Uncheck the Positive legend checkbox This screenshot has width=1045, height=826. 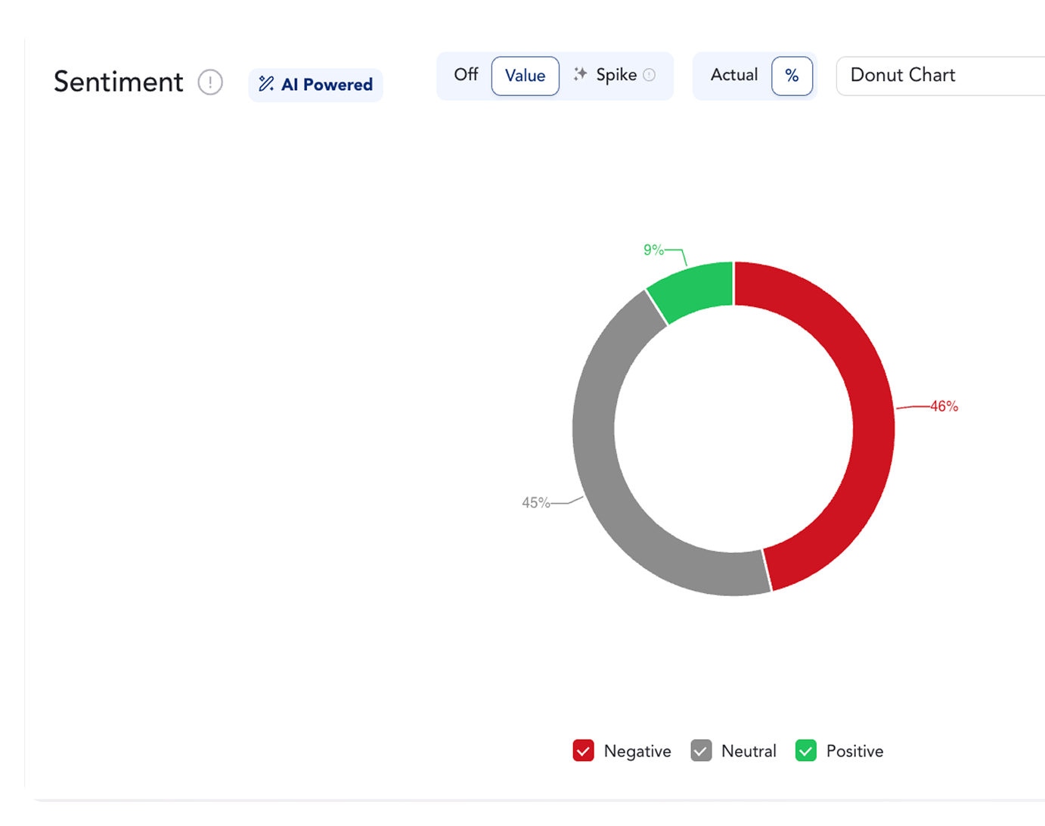click(806, 750)
